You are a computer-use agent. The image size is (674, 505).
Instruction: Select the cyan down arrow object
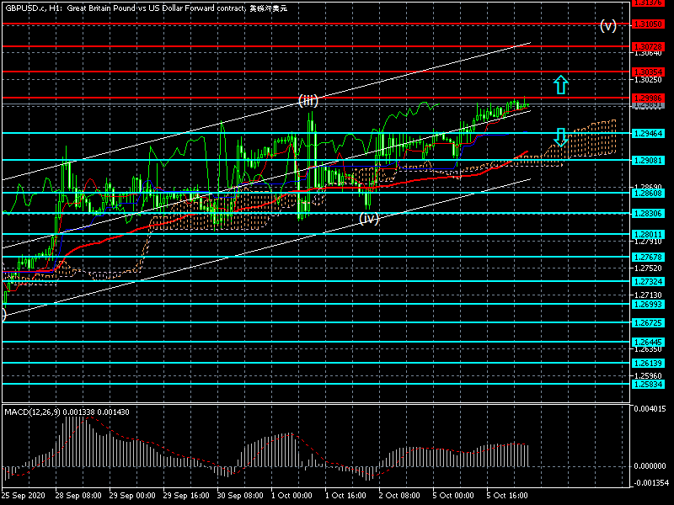pyautogui.click(x=560, y=137)
